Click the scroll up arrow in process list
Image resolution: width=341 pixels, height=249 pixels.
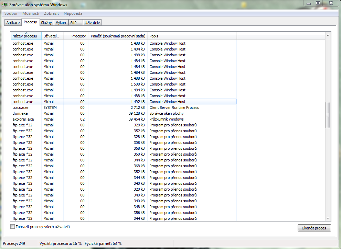pos(328,35)
